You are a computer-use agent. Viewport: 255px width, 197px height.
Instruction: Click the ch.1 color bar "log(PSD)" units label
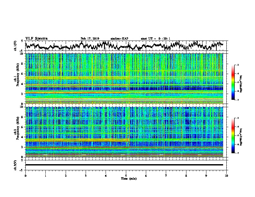pos(241,84)
